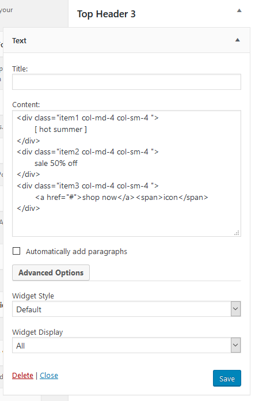Click the shop now anchor code line
The width and height of the screenshot is (255, 401).
121,198
